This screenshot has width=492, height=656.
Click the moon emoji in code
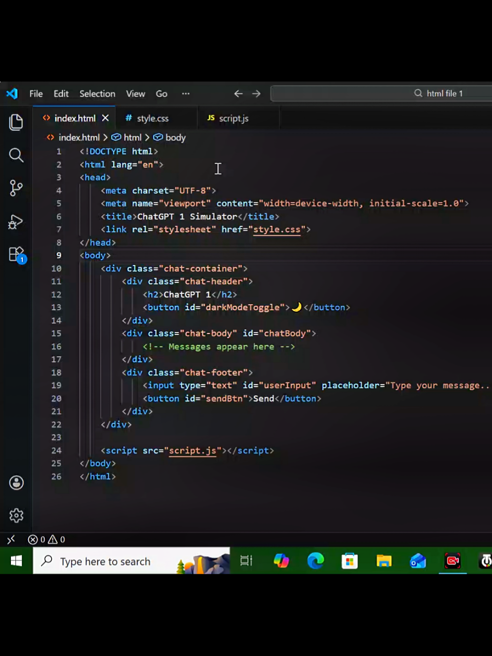[x=296, y=307]
